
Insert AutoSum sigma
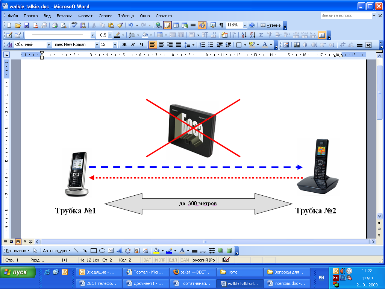(x=261, y=35)
